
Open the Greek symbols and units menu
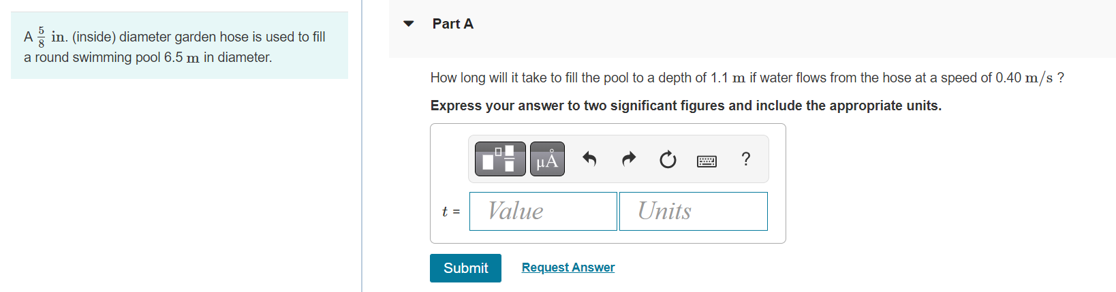(547, 159)
